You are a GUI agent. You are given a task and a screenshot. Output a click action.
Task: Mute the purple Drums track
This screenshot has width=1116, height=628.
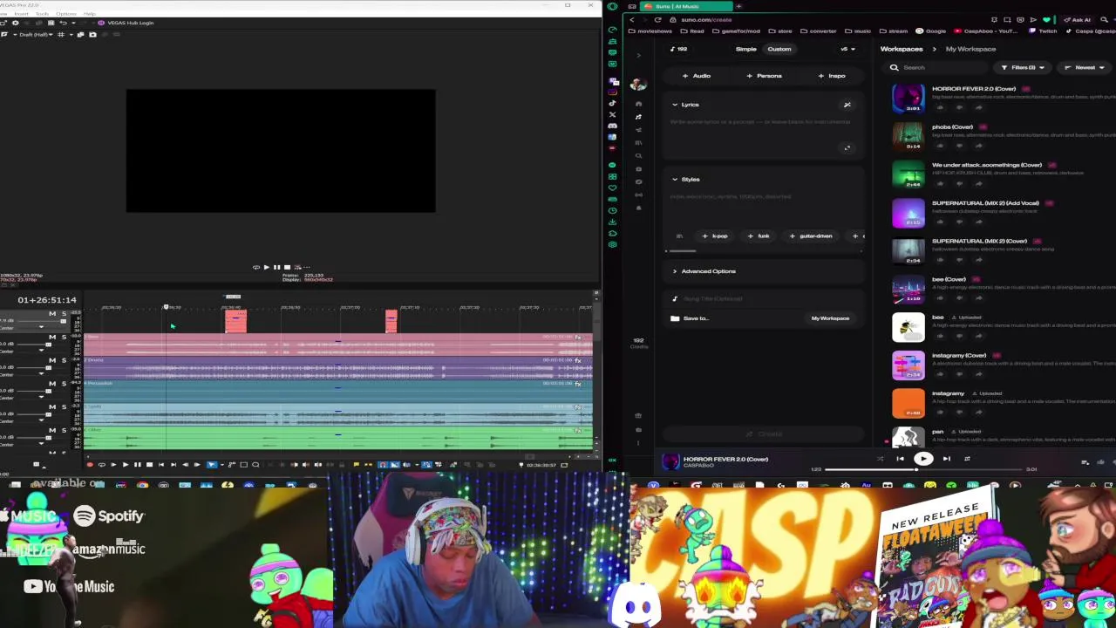[x=52, y=360]
